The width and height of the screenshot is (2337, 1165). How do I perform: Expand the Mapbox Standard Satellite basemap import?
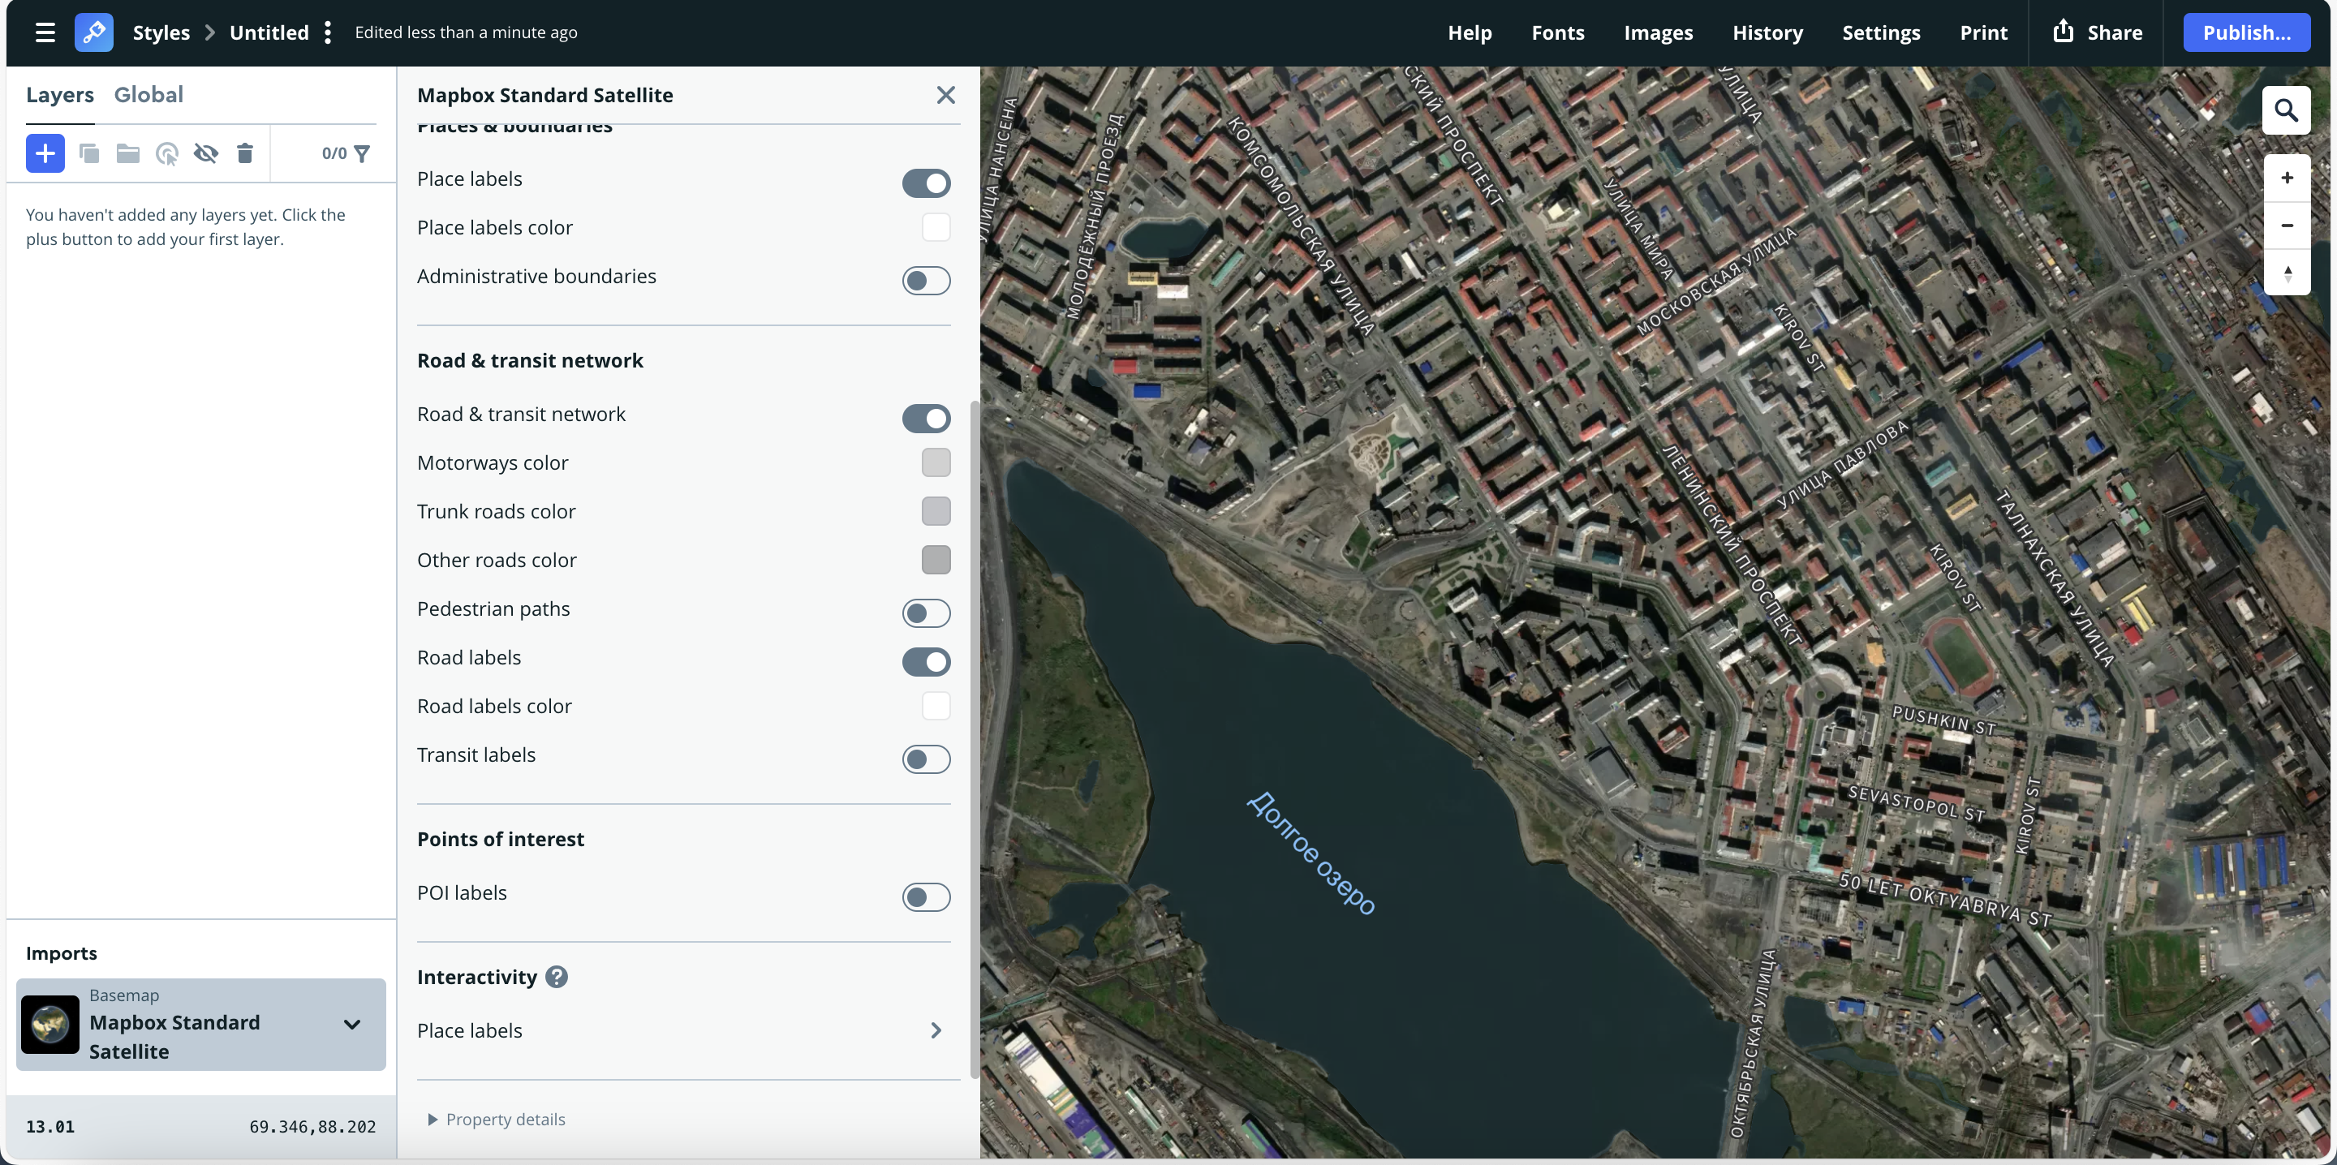point(351,1024)
